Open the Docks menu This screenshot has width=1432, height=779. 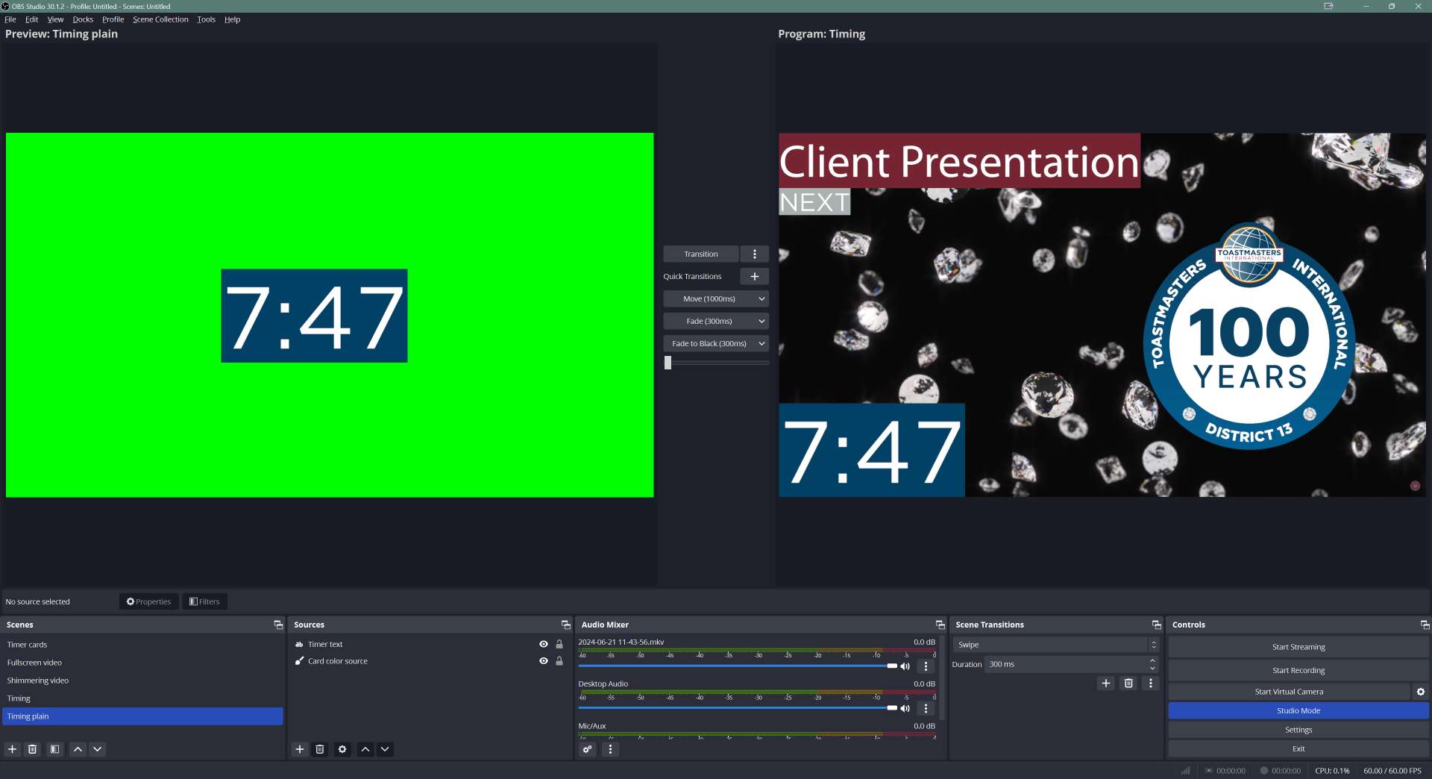coord(83,19)
